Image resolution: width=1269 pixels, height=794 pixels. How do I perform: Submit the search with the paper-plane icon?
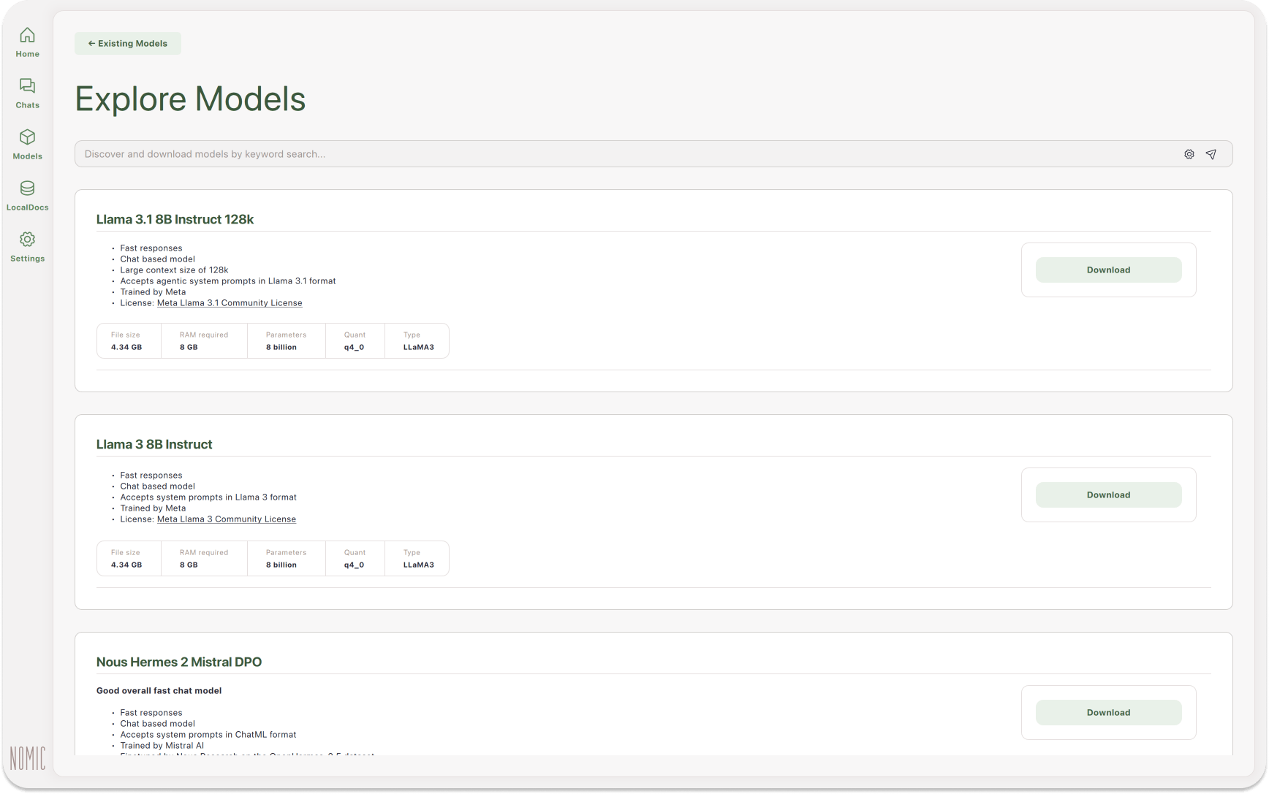pyautogui.click(x=1211, y=154)
